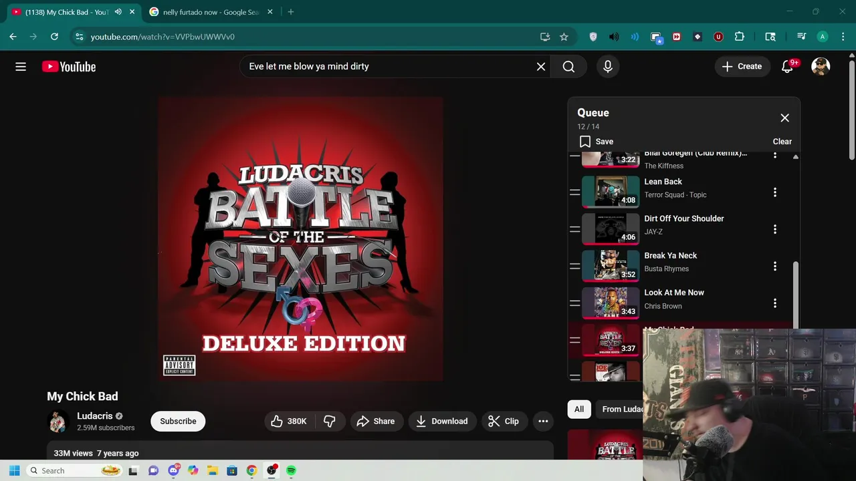
Task: Switch to nelly furtado Google Search tab
Action: 211,12
